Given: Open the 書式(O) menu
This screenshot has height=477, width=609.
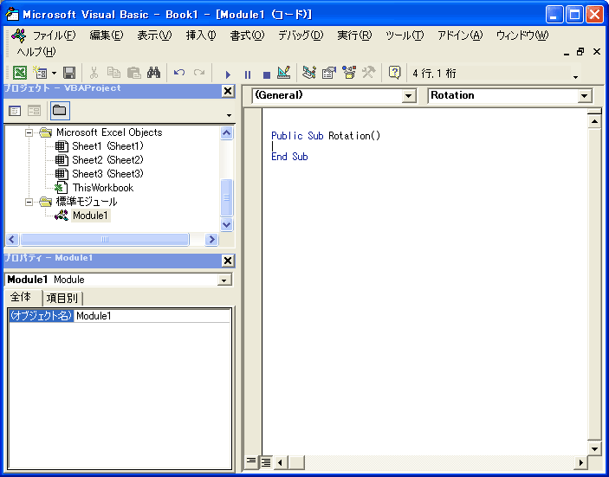Looking at the screenshot, I should pyautogui.click(x=247, y=35).
